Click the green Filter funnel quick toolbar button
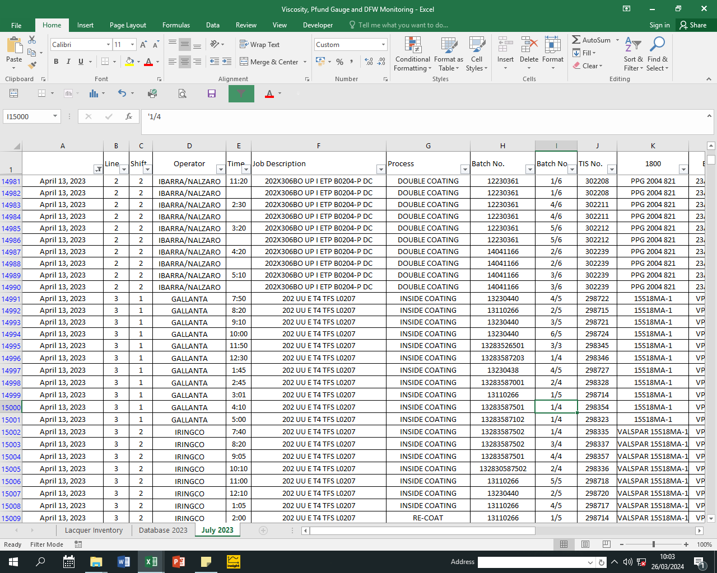This screenshot has width=717, height=573. point(241,93)
